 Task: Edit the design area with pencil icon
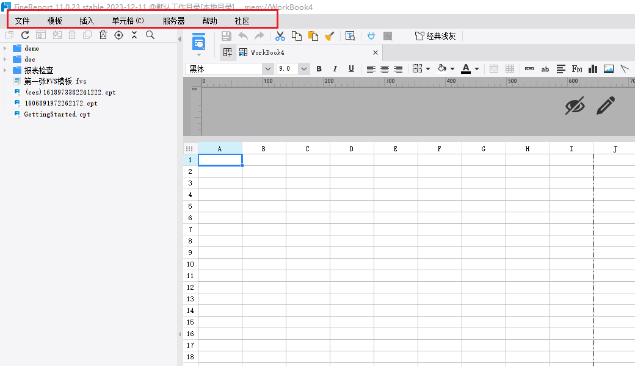[x=606, y=106]
